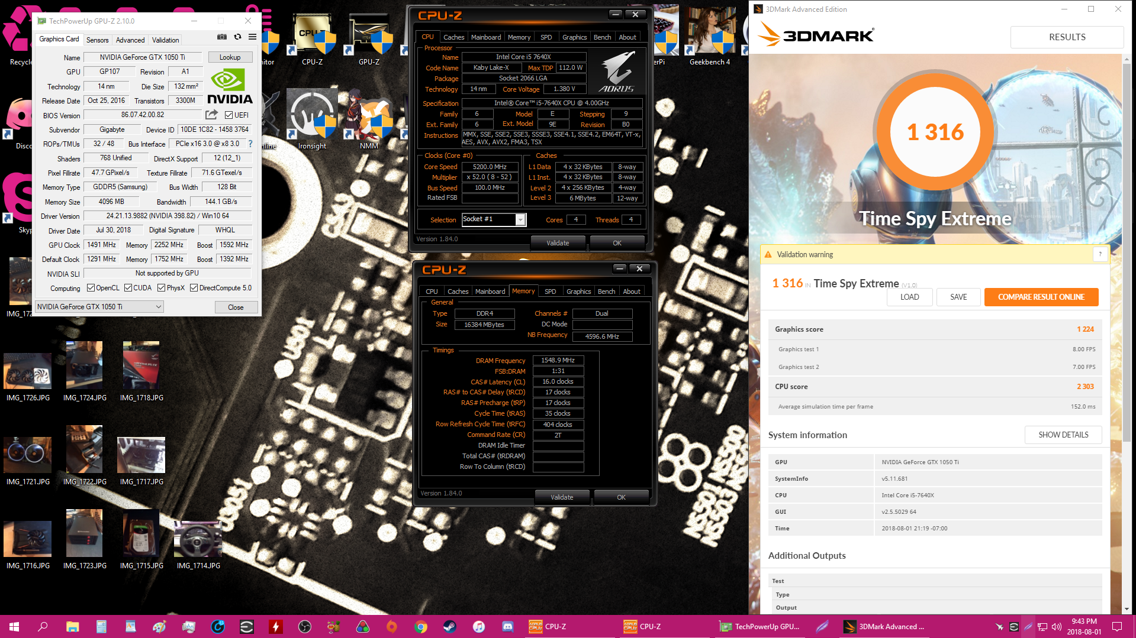
Task: Click the Close button in GPU-Z
Action: click(x=236, y=307)
